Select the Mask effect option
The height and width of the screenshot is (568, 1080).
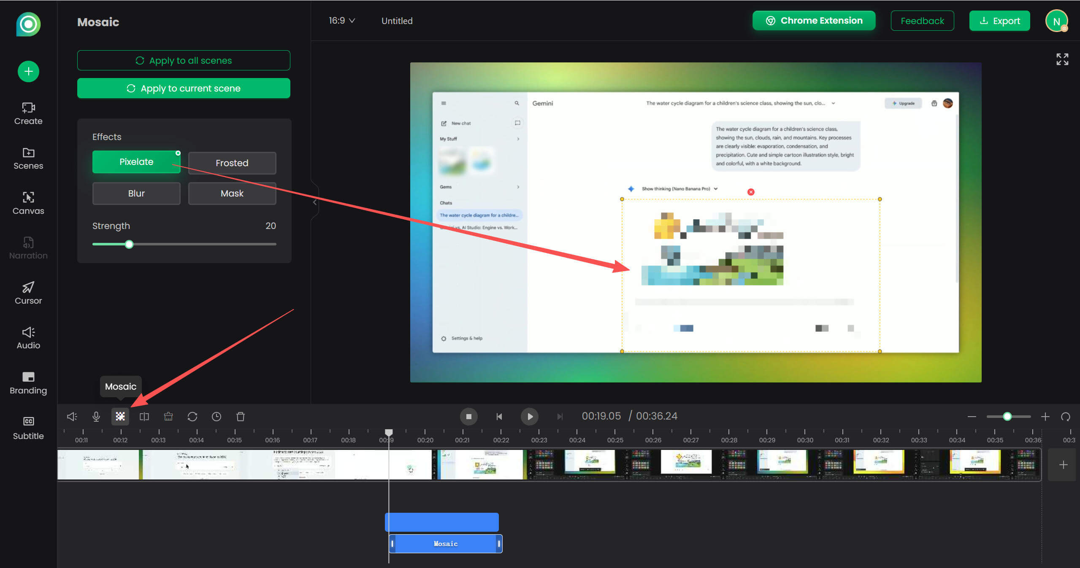pos(232,193)
